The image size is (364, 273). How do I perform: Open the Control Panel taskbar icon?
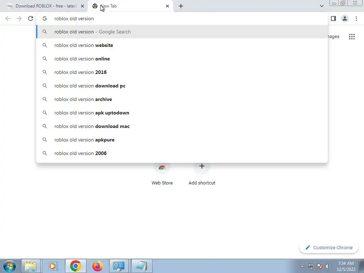click(x=119, y=266)
